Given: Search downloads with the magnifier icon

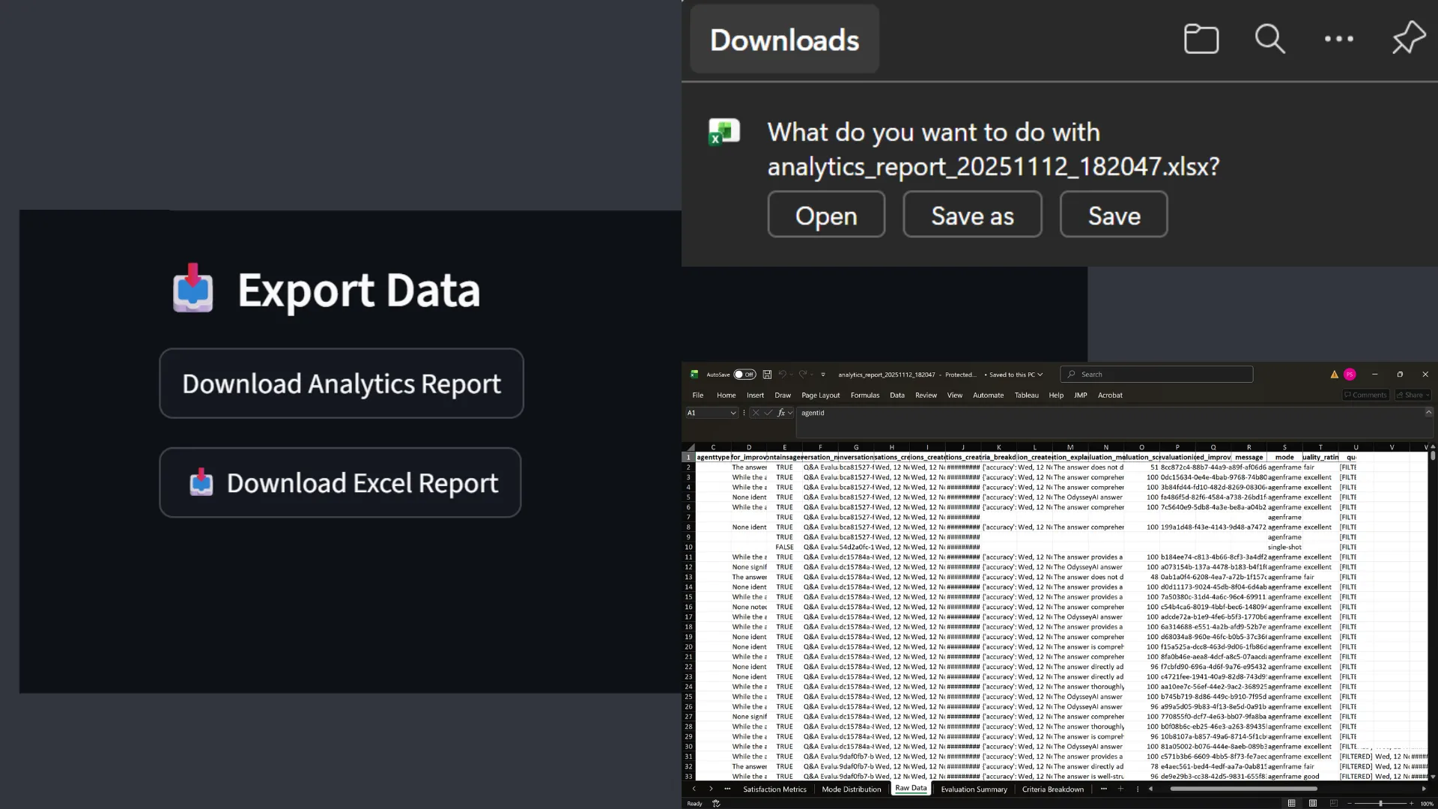Looking at the screenshot, I should (1269, 39).
